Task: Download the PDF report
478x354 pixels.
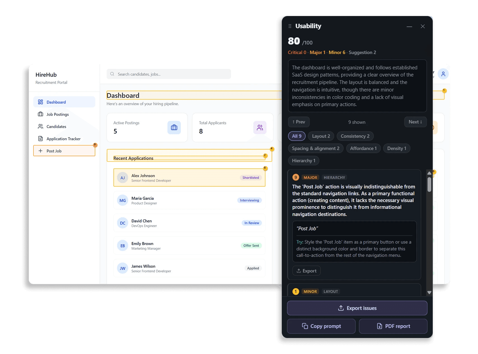Action: pyautogui.click(x=393, y=326)
